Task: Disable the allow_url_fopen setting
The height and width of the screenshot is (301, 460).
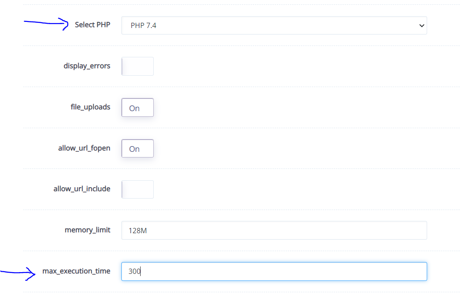Action: [x=137, y=148]
